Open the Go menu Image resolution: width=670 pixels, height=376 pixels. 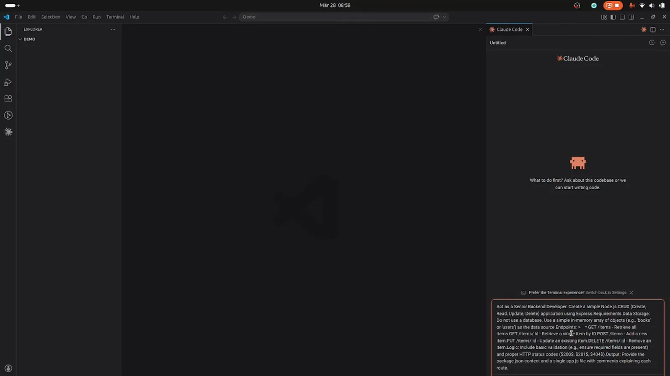pos(84,17)
